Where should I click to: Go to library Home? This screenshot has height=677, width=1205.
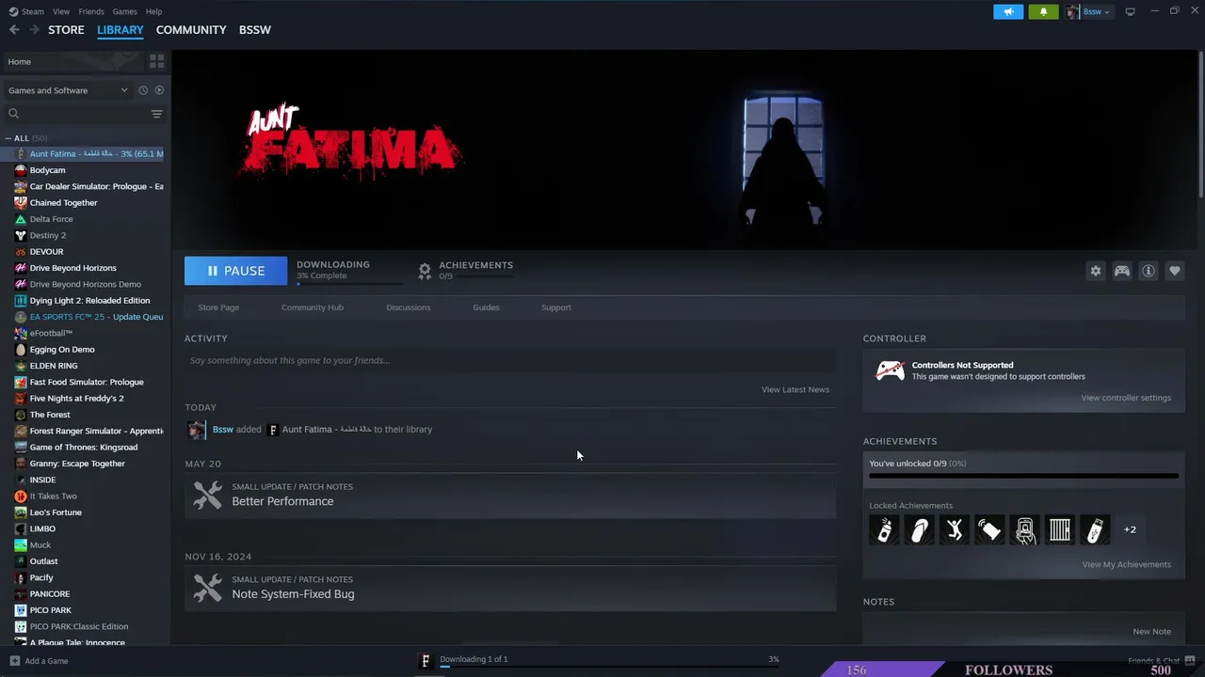[73, 61]
